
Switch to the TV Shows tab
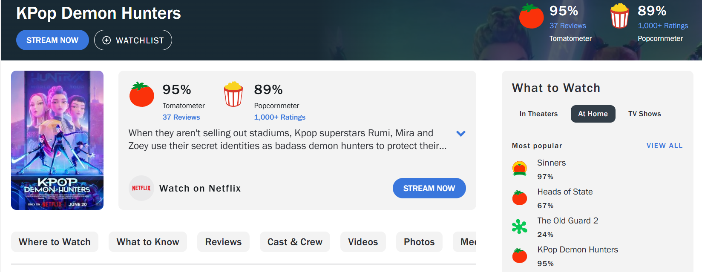pos(644,114)
